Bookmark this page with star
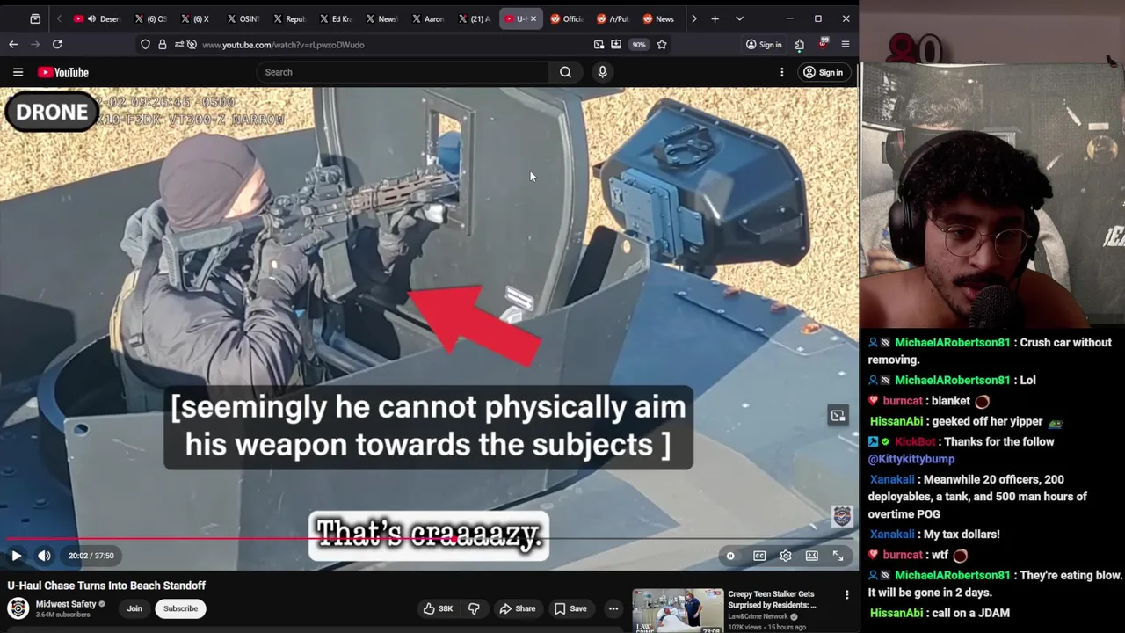1125x633 pixels. tap(662, 45)
